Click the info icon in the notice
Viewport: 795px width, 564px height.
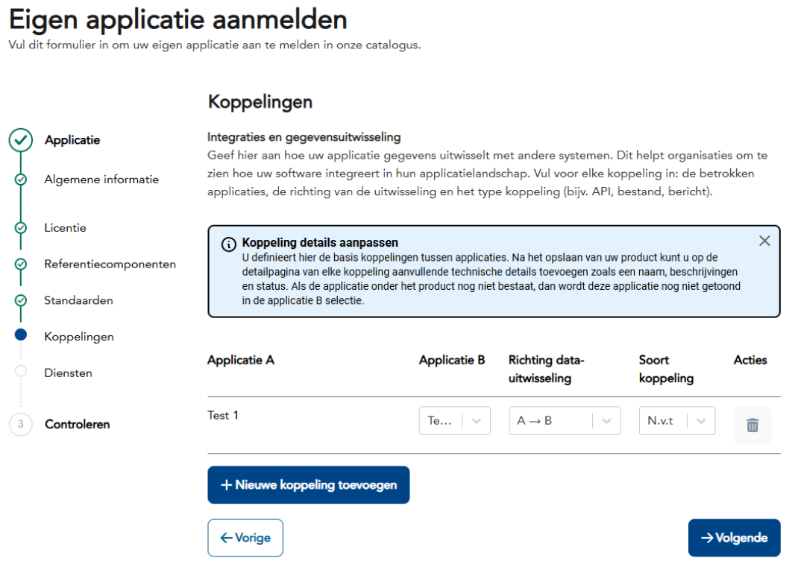tap(229, 244)
